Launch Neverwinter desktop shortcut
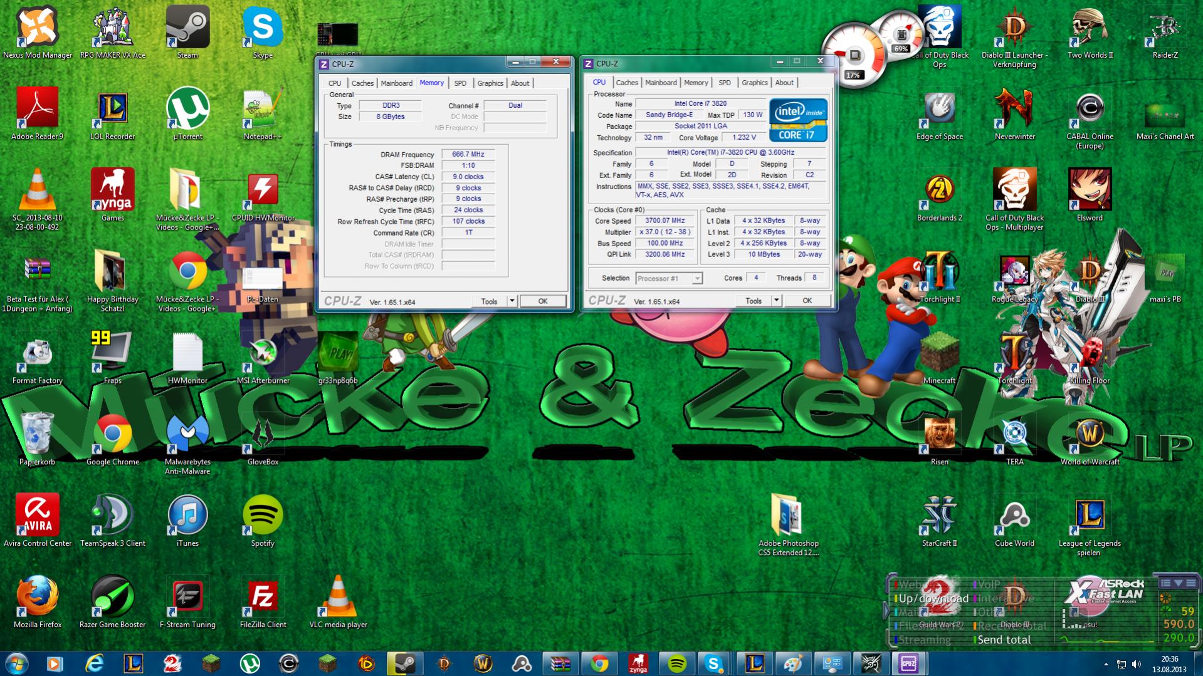1203x676 pixels. pyautogui.click(x=1014, y=113)
